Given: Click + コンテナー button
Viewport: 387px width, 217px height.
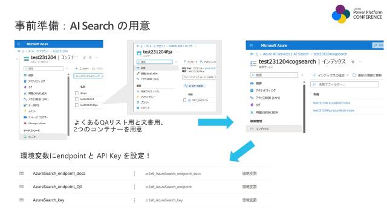Looking at the screenshot, I should (x=82, y=69).
